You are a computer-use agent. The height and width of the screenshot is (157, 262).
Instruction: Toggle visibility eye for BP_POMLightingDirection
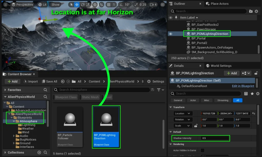click(x=171, y=34)
